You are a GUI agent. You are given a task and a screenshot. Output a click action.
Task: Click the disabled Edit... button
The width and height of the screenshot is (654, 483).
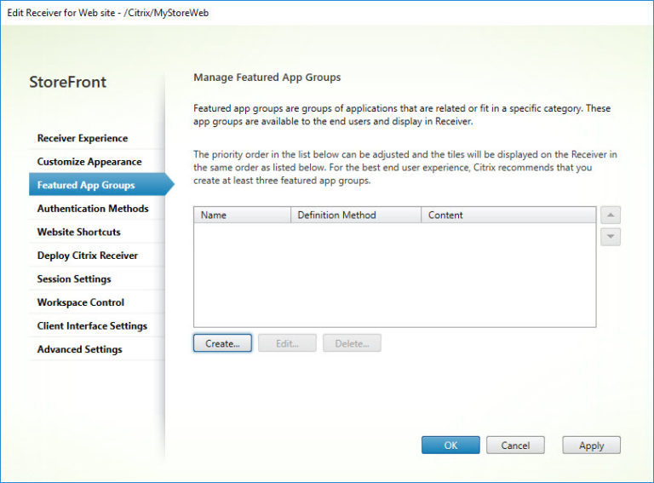(x=287, y=343)
